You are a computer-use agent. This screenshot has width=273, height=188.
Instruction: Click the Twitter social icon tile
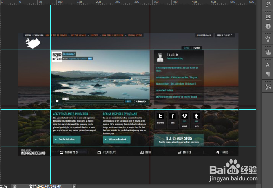pos(160,120)
